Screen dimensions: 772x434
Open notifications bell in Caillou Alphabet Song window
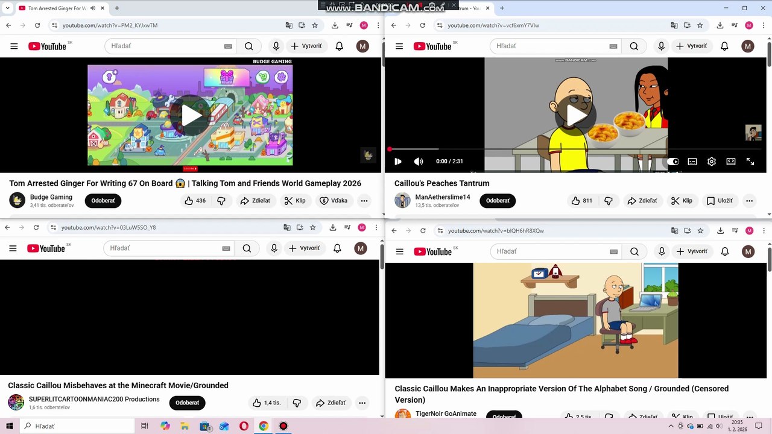(725, 251)
